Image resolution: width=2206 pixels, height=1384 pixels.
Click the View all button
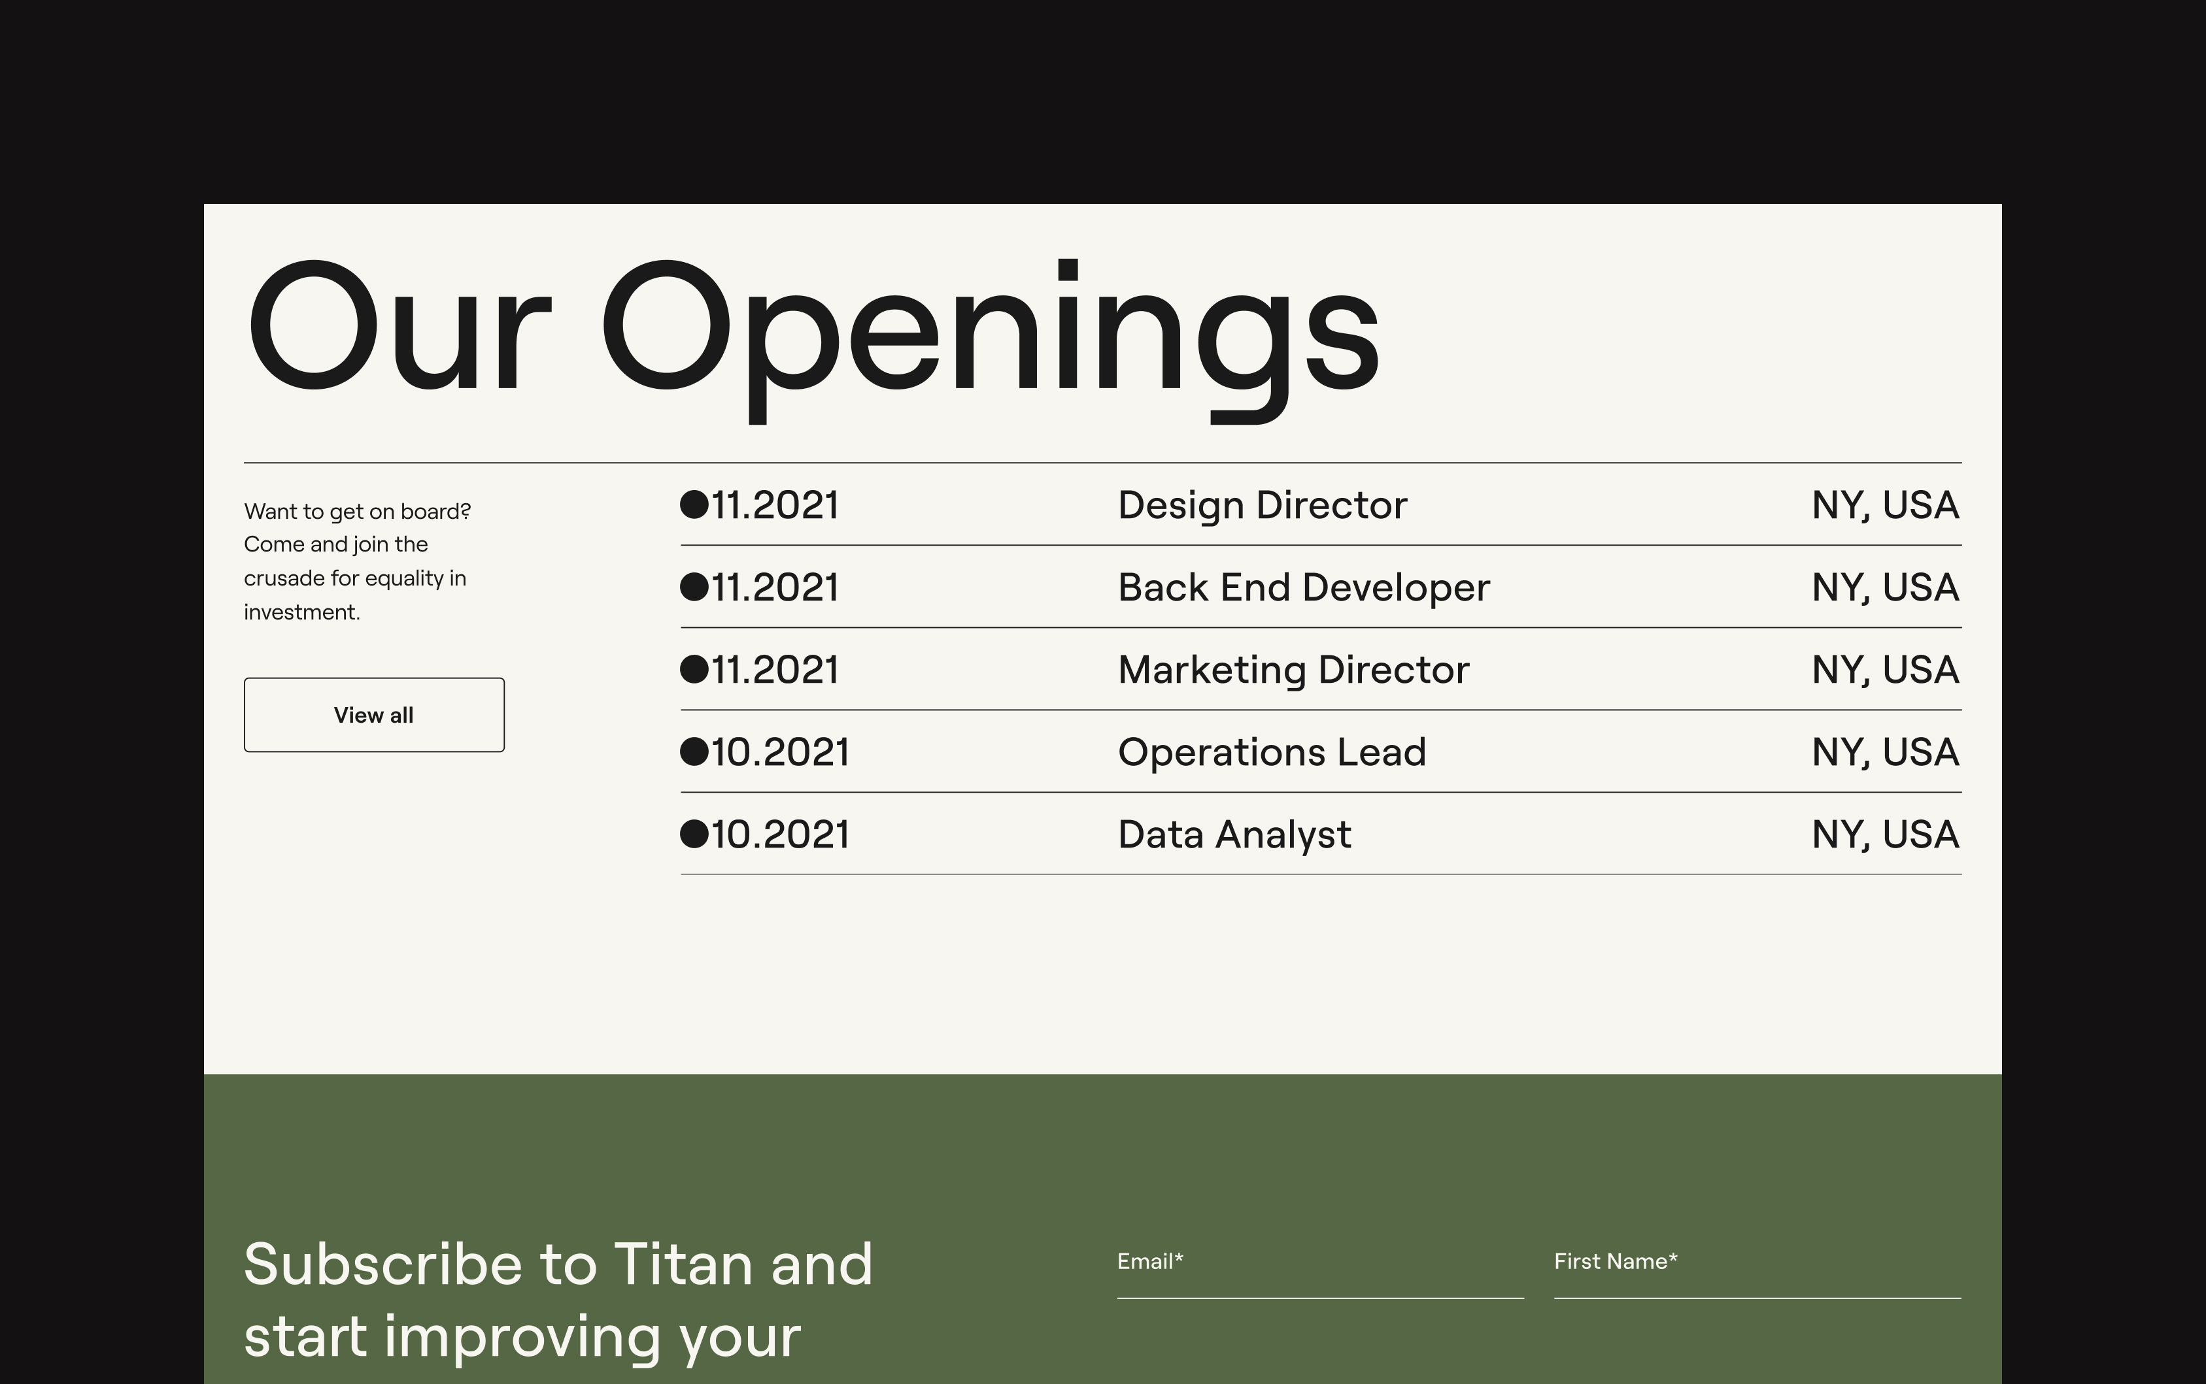pos(373,715)
